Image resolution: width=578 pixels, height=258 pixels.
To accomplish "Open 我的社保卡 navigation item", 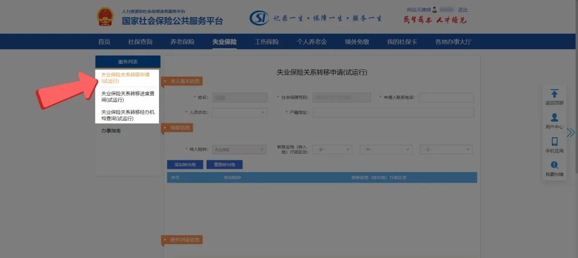I will point(402,42).
